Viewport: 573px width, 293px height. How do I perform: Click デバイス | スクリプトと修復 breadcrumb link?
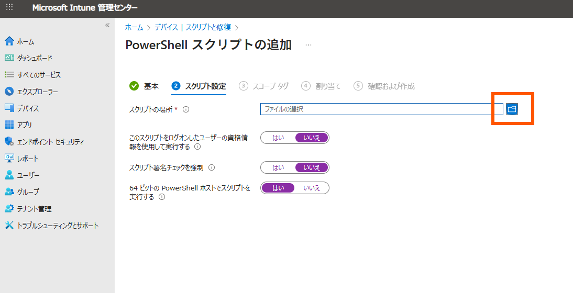tap(192, 27)
